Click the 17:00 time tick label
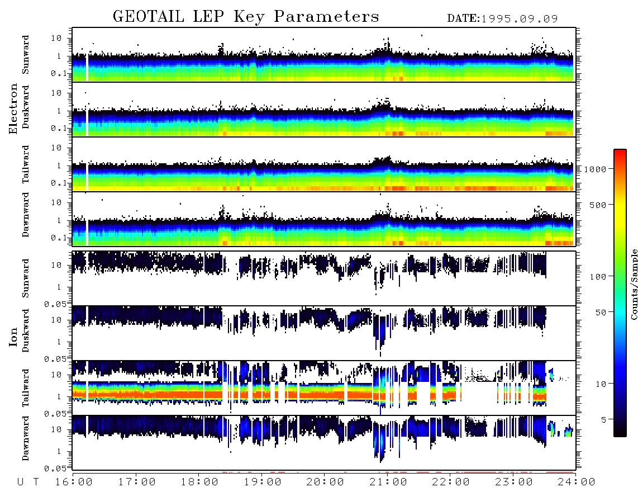Viewport: 638px width, 492px height. coord(137,482)
